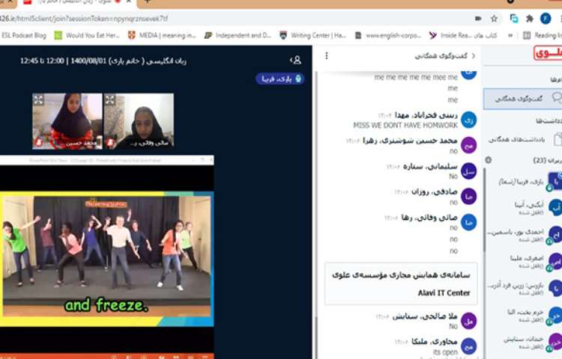Close the shared PowerPoint slide show window
Screen dimensions: 562x359
(x=211, y=160)
